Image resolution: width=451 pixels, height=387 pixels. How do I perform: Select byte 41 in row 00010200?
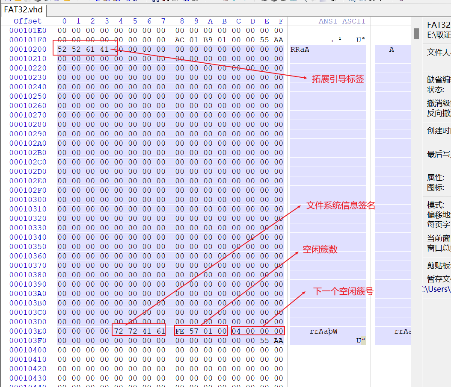coord(104,50)
